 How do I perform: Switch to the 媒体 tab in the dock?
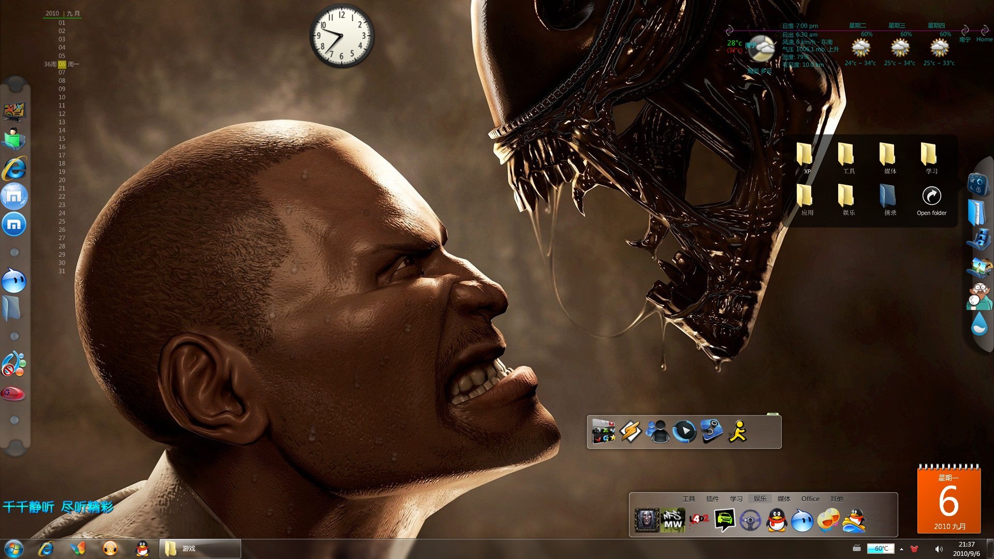coord(784,499)
